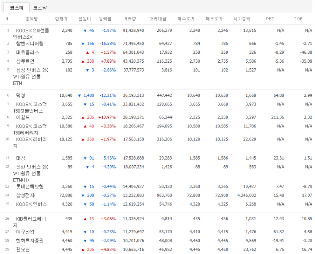Click the 등락률 column header
Viewport: 315px width, 254px height.
coord(105,19)
